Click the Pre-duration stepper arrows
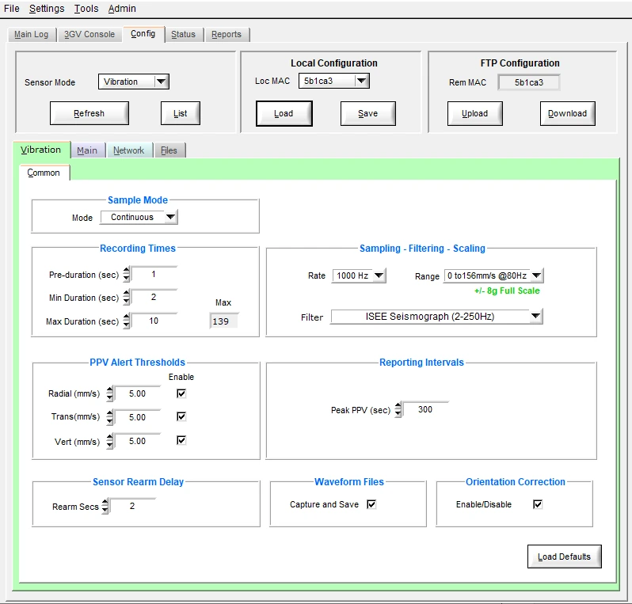Viewport: 632px width, 604px height. click(126, 275)
